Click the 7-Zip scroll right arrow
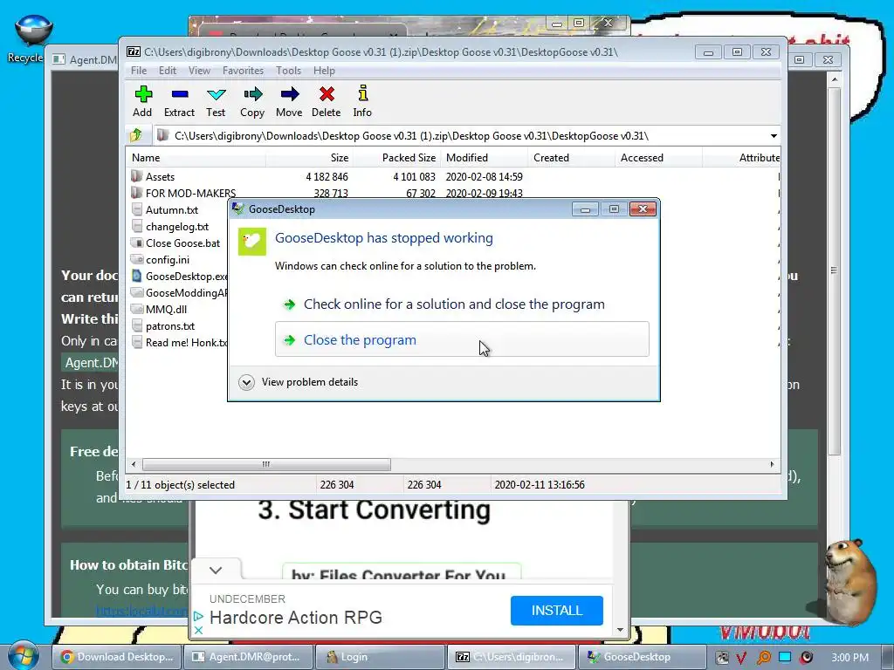This screenshot has width=894, height=670. tap(772, 464)
